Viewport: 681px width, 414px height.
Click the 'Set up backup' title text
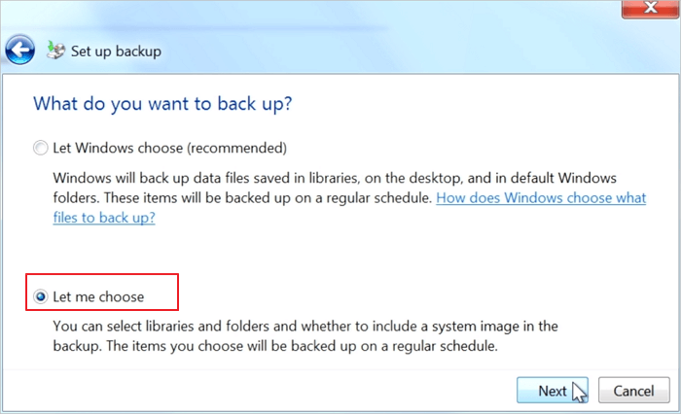(116, 52)
